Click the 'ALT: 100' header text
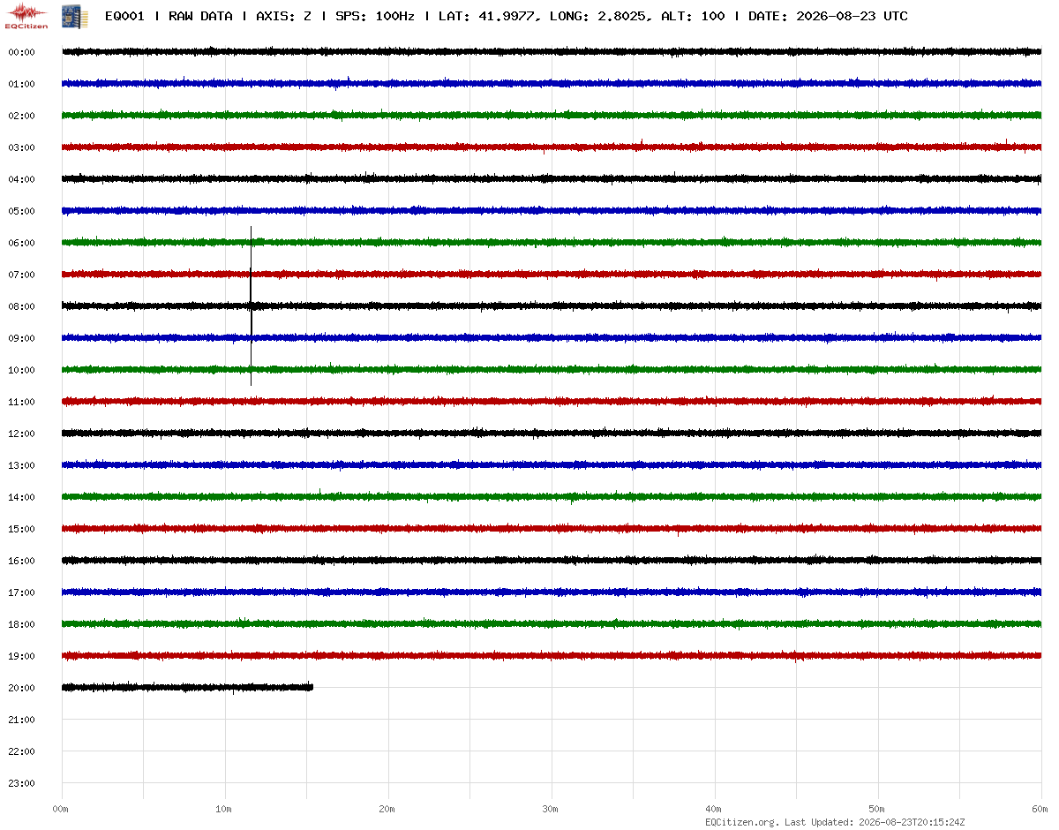The image size is (1059, 830). point(693,16)
